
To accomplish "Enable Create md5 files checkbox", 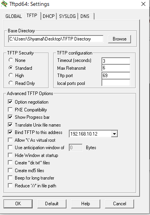I will (10, 170).
